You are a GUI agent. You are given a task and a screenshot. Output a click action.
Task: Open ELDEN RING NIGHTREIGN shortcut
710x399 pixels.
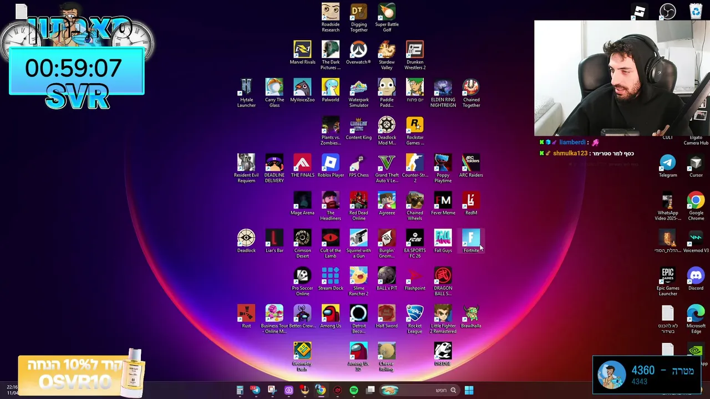click(x=443, y=93)
